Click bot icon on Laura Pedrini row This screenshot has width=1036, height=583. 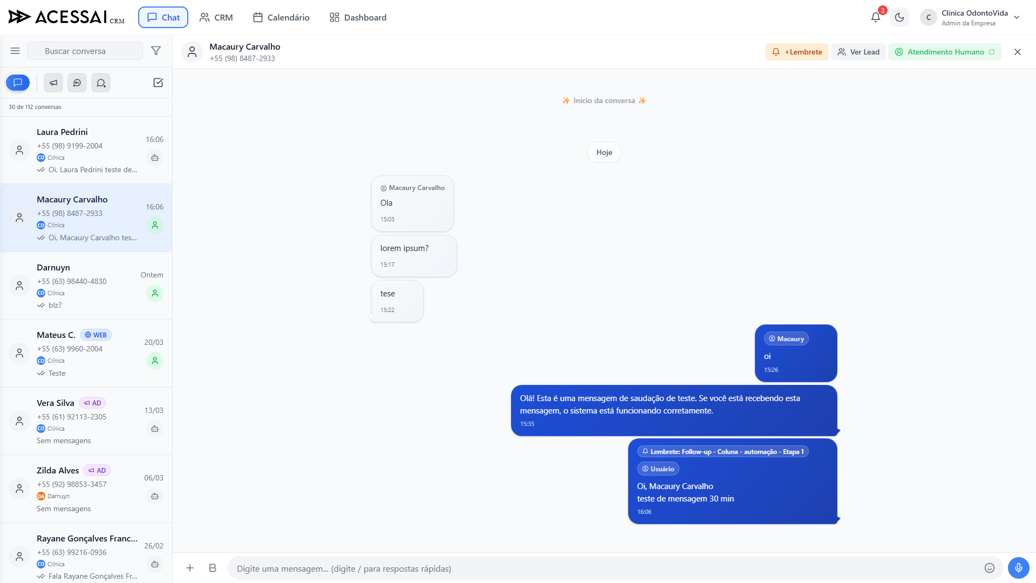(x=155, y=158)
